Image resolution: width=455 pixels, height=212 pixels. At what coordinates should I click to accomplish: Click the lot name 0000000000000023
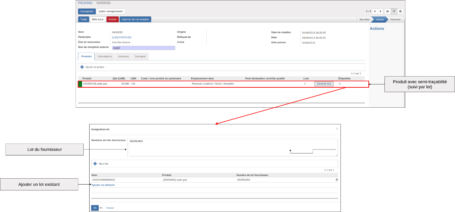(x=104, y=180)
